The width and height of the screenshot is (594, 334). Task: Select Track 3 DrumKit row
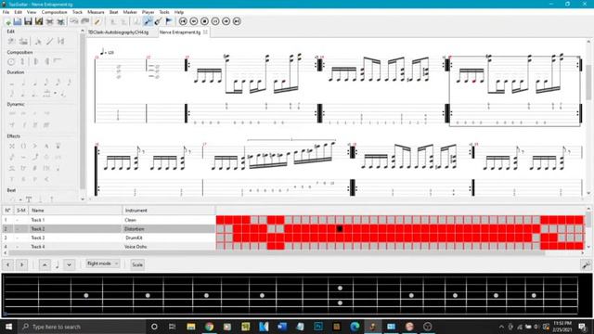pos(109,238)
